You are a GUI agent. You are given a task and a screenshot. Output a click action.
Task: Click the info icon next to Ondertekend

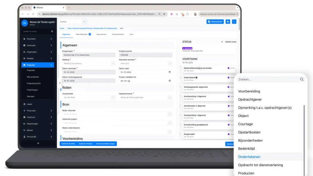(x=197, y=78)
